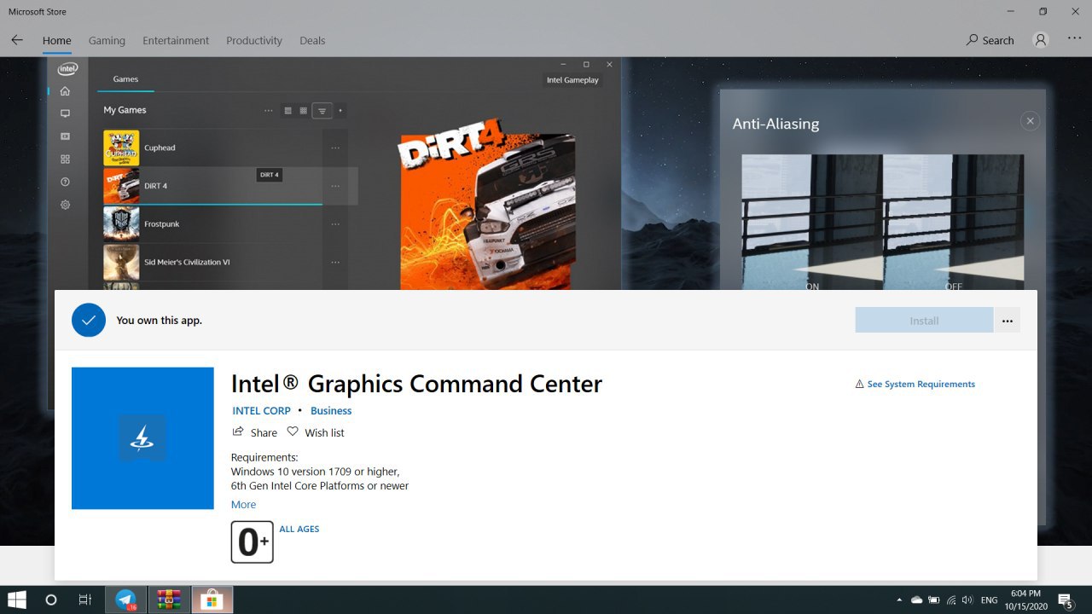Open Cortana search circle
Viewport: 1092px width, 614px height.
[51, 600]
